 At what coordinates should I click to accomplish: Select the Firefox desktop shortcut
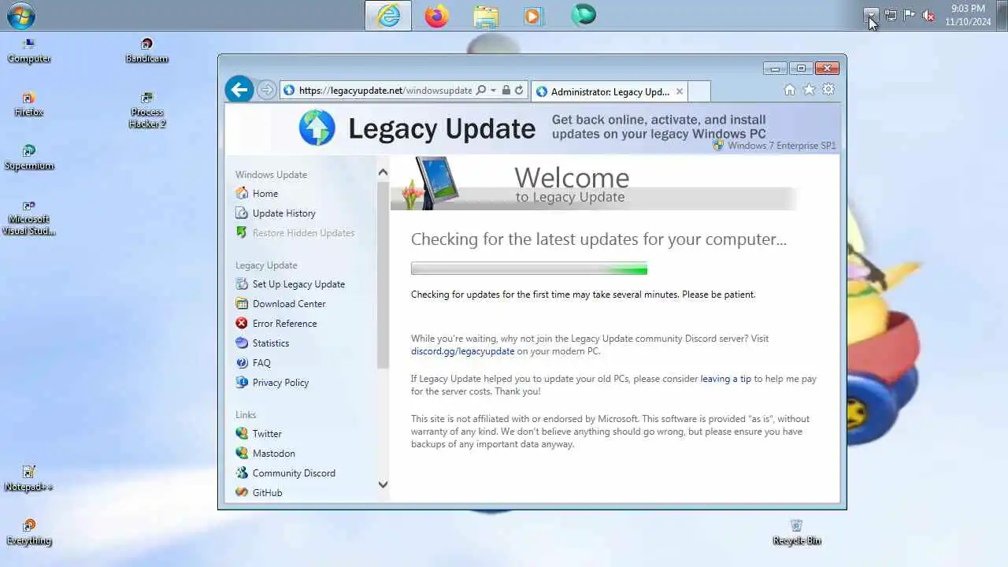[29, 105]
